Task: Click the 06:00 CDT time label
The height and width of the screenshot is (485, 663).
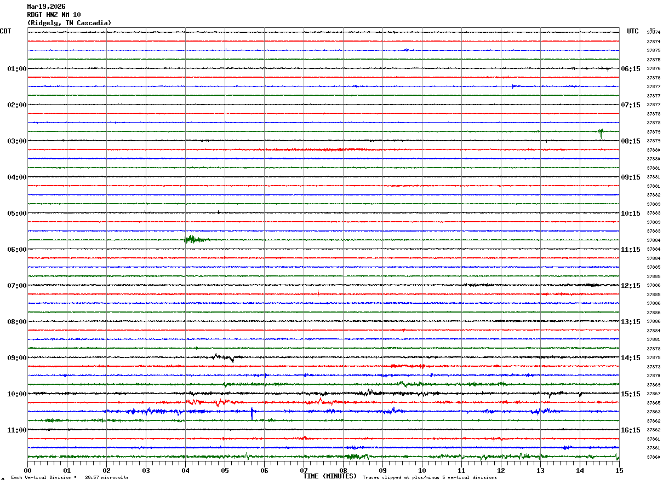Action: click(x=16, y=250)
